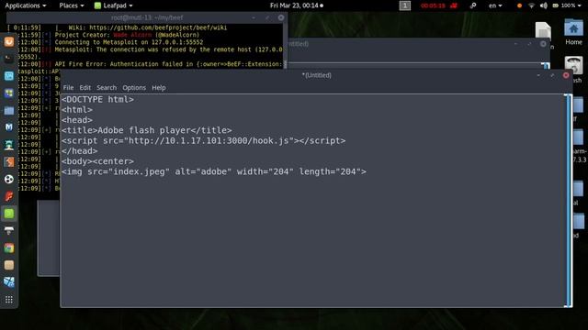Click the battery 100% indicator
The image size is (588, 330).
564,5
